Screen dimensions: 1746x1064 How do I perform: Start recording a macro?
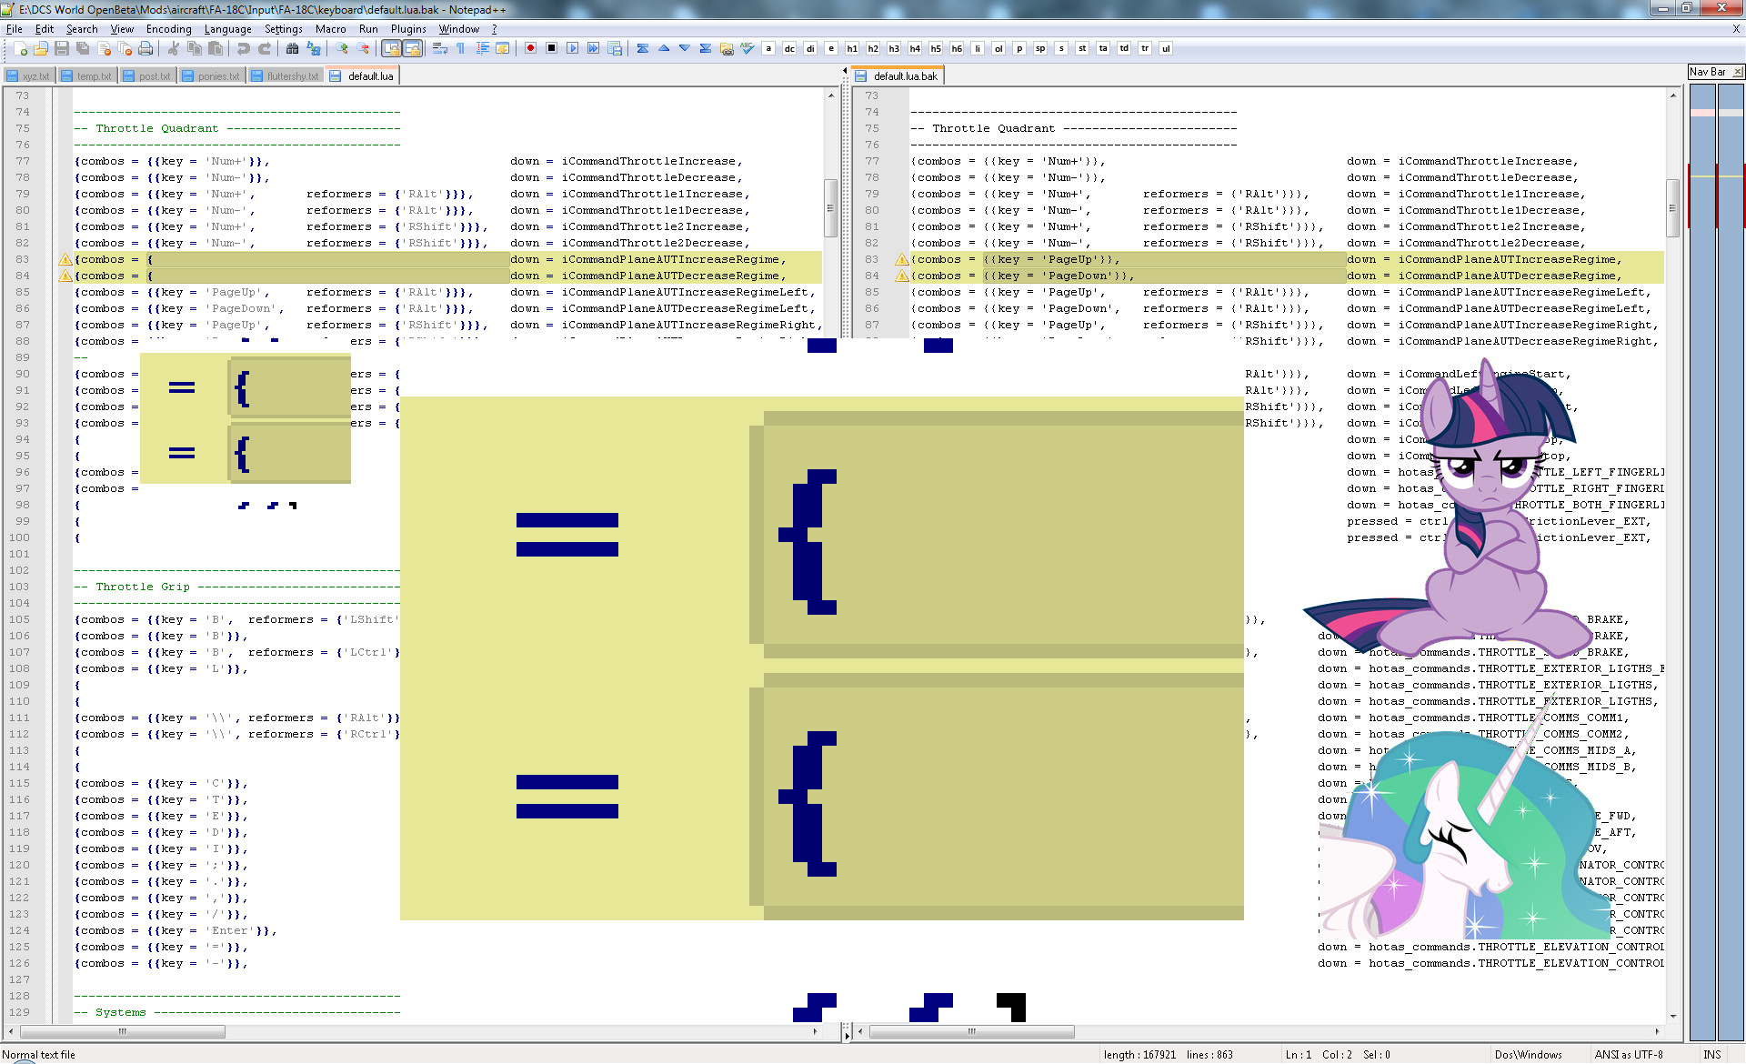(530, 48)
